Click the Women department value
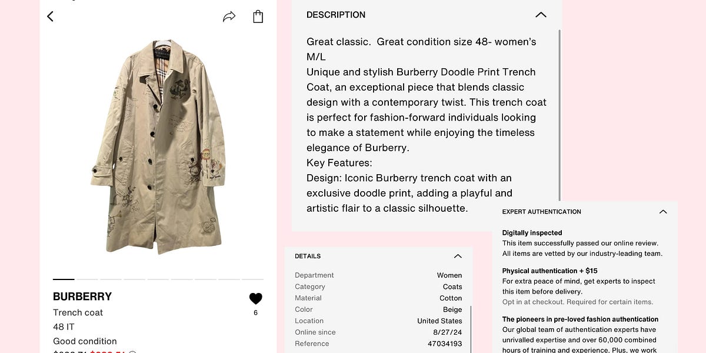 (449, 275)
